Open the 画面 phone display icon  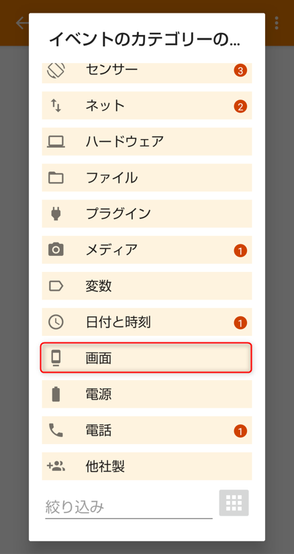pyautogui.click(x=56, y=358)
